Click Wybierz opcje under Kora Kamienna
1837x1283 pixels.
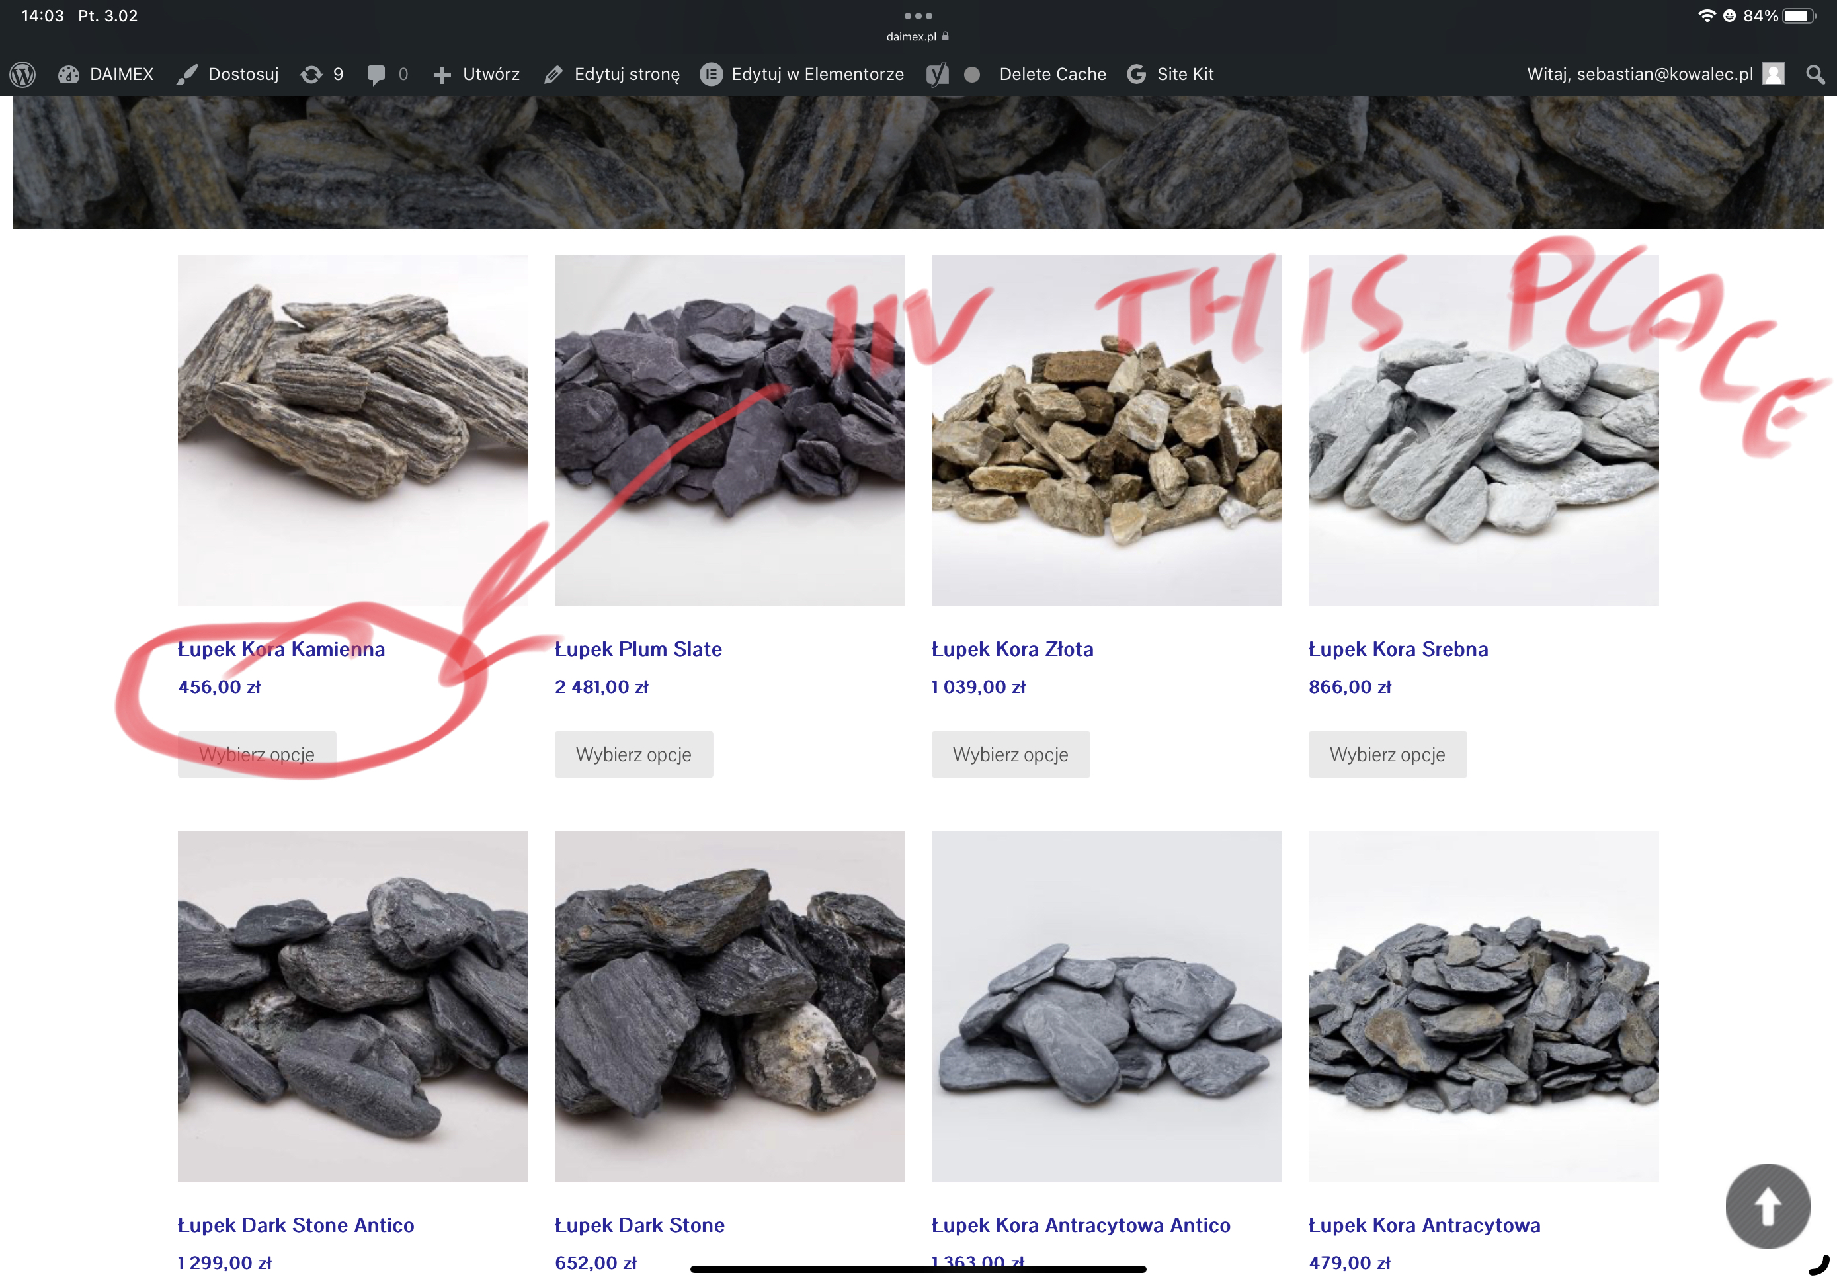[x=257, y=754]
